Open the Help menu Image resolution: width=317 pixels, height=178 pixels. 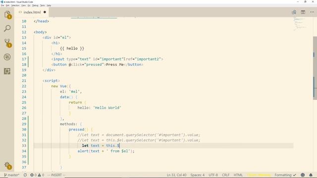point(49,5)
